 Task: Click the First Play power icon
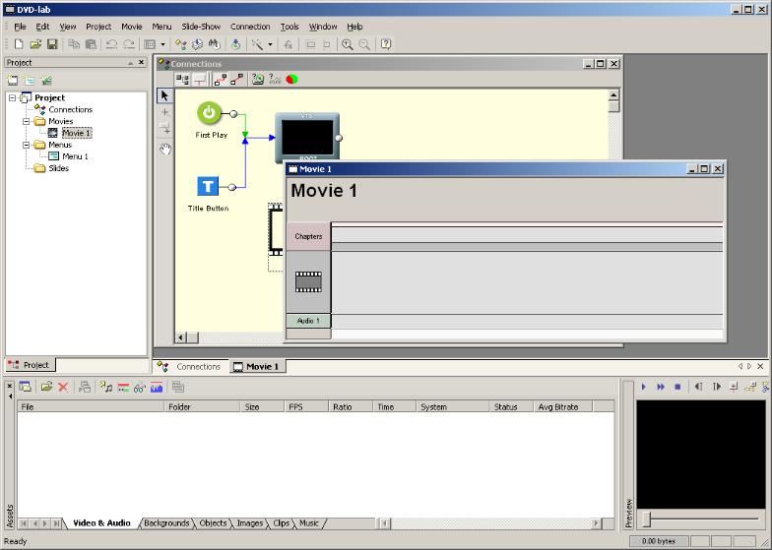209,113
